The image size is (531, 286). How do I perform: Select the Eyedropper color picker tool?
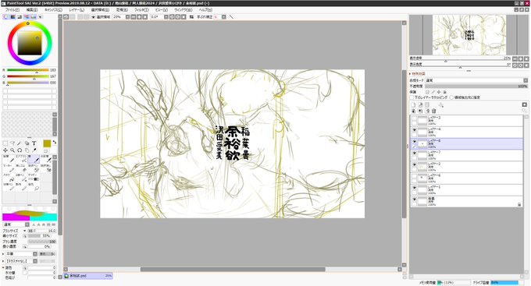(x=34, y=150)
